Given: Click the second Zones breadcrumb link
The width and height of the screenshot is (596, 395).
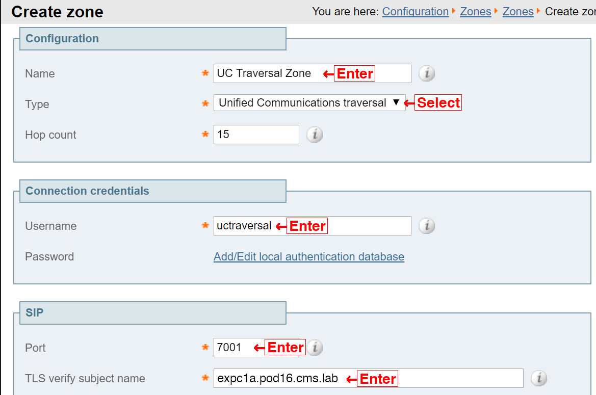Looking at the screenshot, I should (518, 12).
